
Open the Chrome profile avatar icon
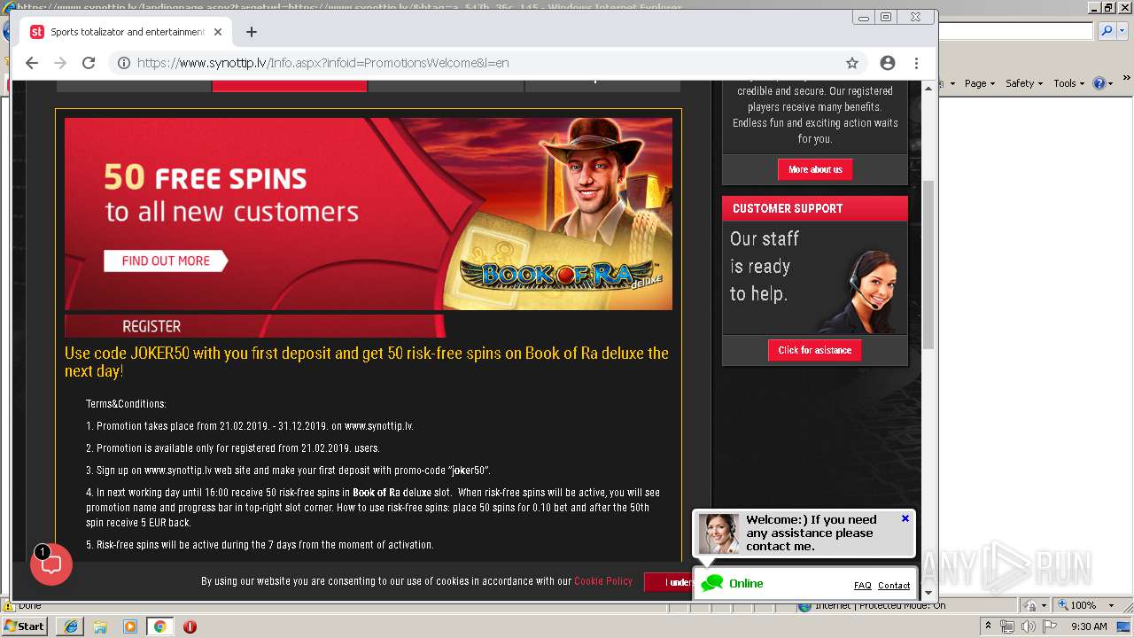point(888,63)
